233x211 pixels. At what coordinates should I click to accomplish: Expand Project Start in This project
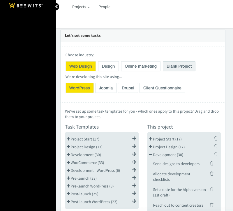coord(150,139)
